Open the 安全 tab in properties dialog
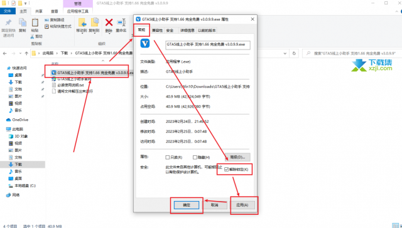Screen dimensions: 402x228 (170, 31)
